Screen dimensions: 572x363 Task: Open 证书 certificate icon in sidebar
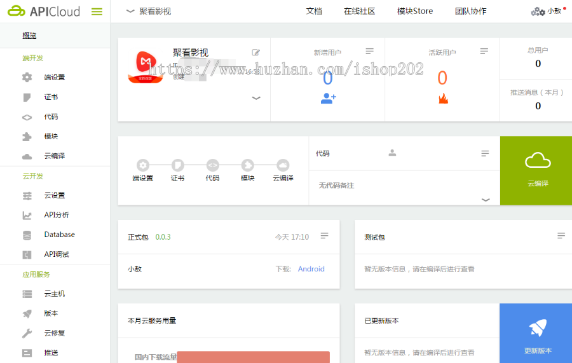click(x=27, y=97)
